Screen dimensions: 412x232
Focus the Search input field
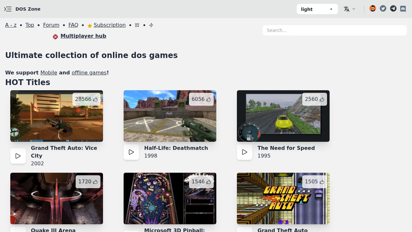point(334,30)
